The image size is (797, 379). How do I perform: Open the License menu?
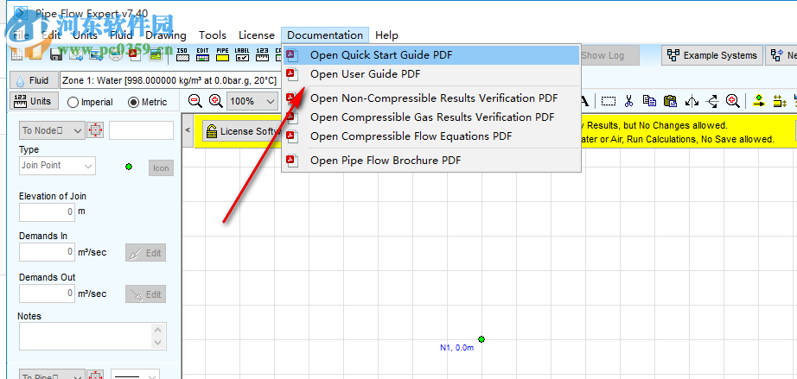coord(256,35)
